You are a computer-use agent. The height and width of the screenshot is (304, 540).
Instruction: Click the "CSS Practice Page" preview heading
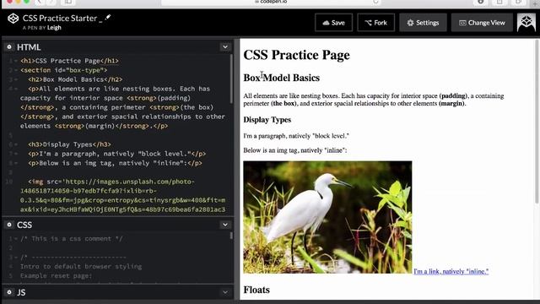296,55
